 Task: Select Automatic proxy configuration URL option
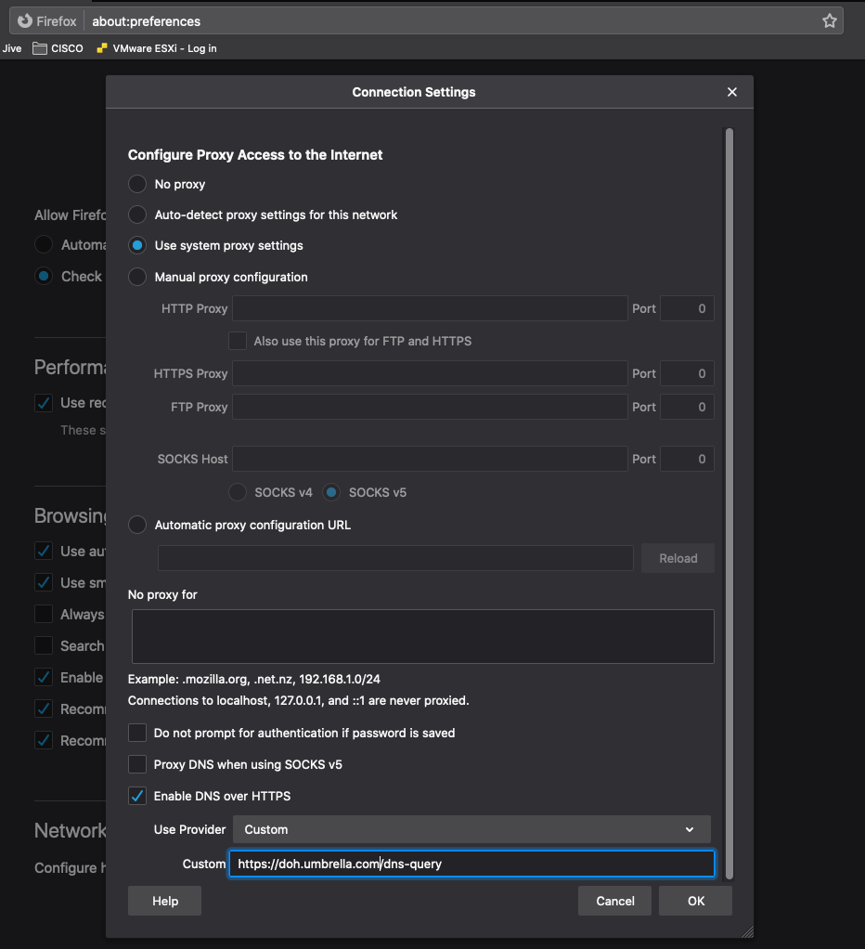tap(137, 525)
